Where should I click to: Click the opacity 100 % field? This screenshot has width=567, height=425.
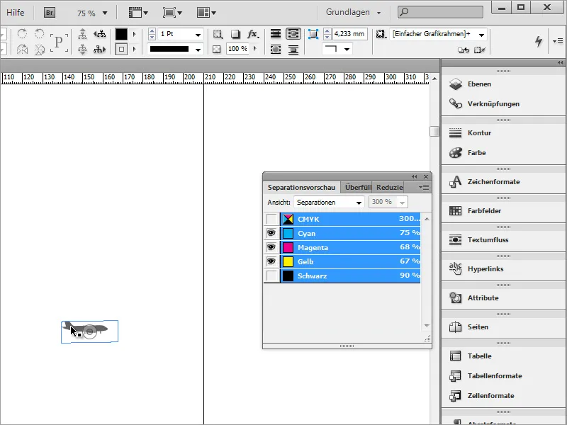pos(238,49)
